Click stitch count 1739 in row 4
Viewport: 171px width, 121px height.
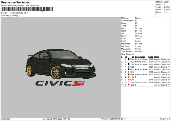tap(132, 67)
